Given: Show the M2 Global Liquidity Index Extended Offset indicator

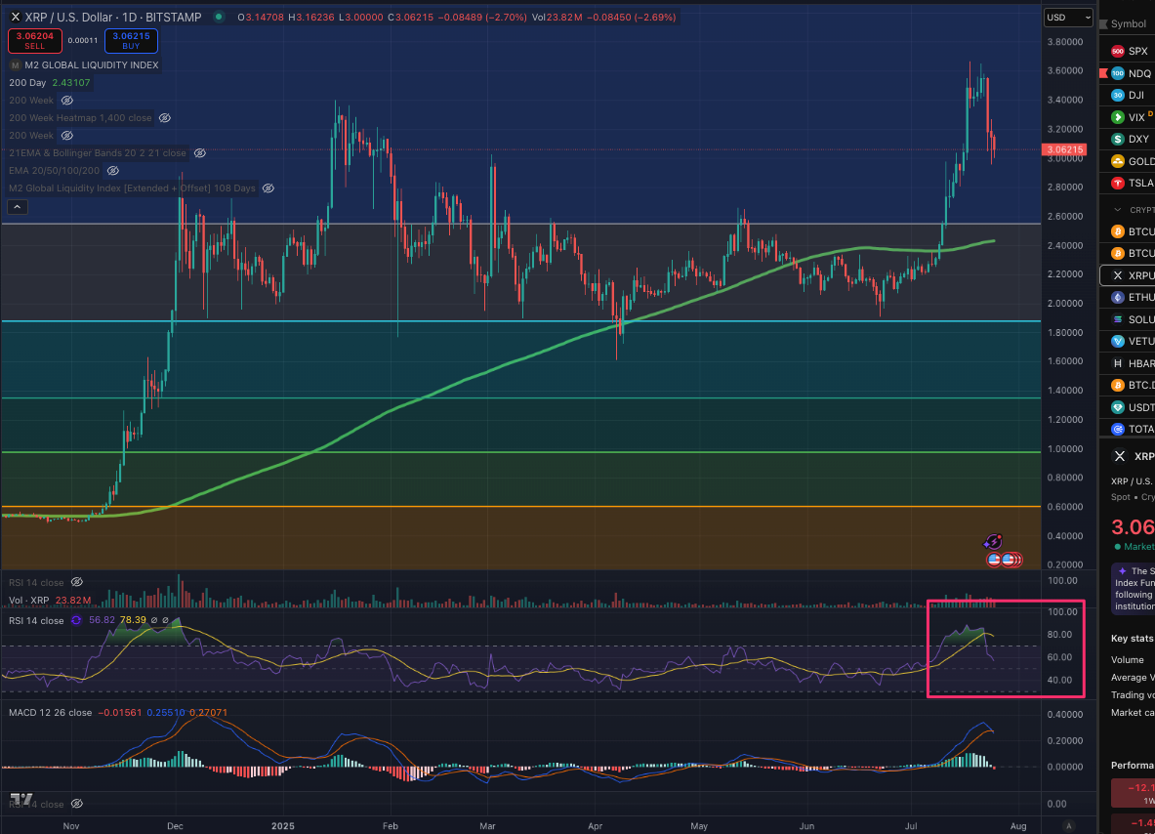Looking at the screenshot, I should [x=268, y=188].
